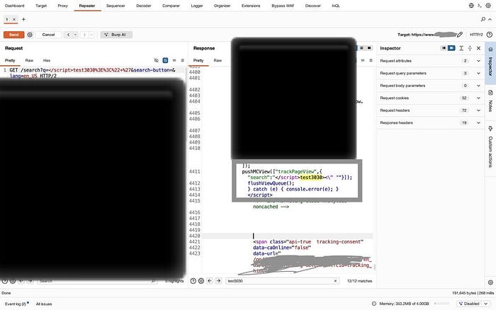Open the Request editor hamburger menu

(x=183, y=60)
